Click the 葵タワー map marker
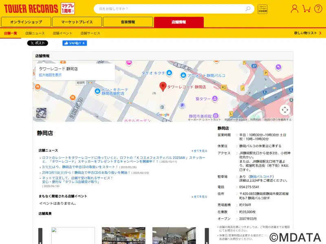The height and width of the screenshot is (244, 326). [215, 98]
